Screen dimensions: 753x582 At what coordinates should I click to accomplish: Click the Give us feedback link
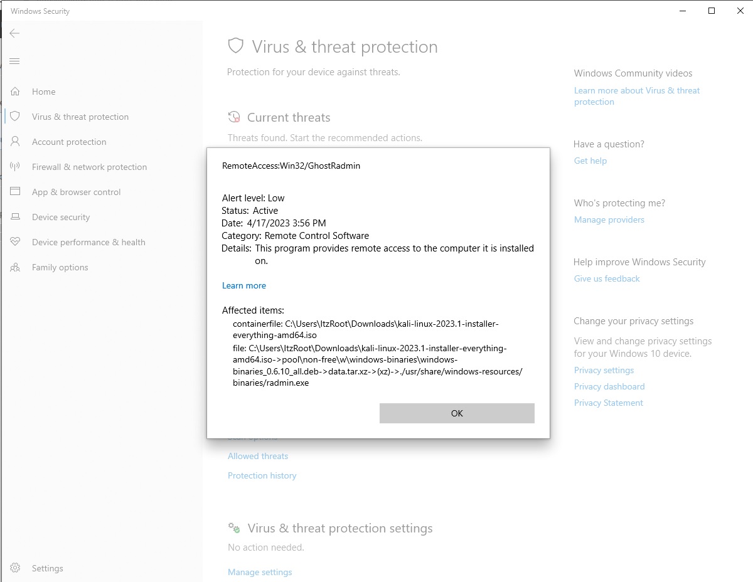[x=607, y=278]
